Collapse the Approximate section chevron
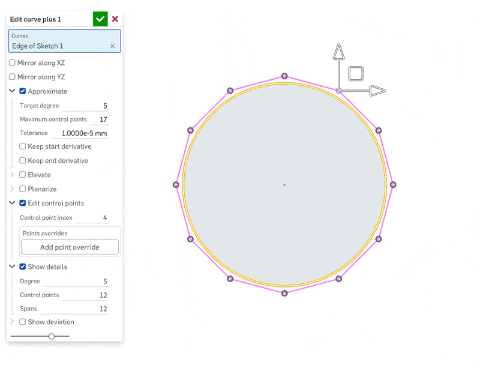This screenshot has height=368, width=480. pos(12,91)
